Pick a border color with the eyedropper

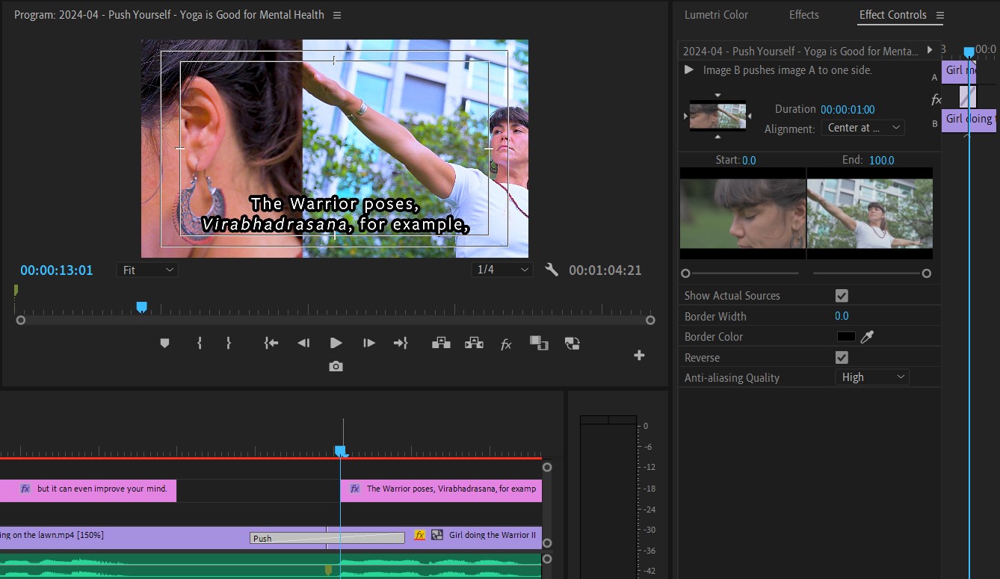coord(867,337)
